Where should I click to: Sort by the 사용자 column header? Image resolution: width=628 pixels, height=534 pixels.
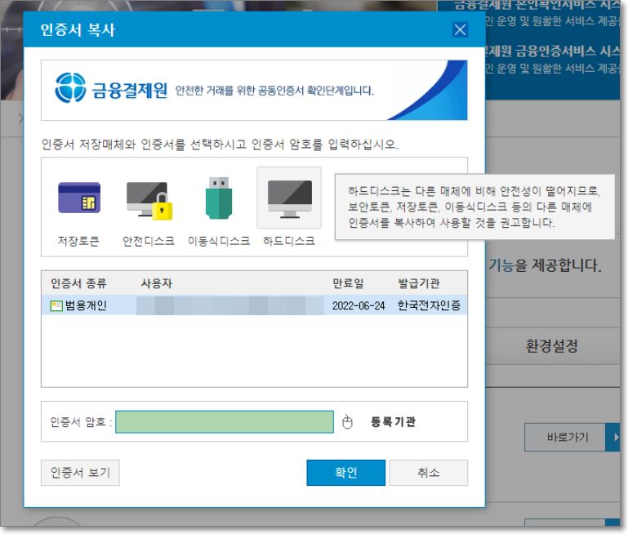[156, 283]
